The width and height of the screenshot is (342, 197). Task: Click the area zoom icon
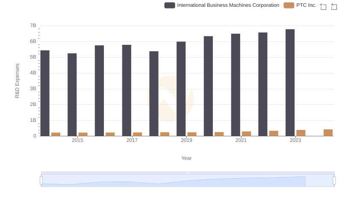pos(323,6)
